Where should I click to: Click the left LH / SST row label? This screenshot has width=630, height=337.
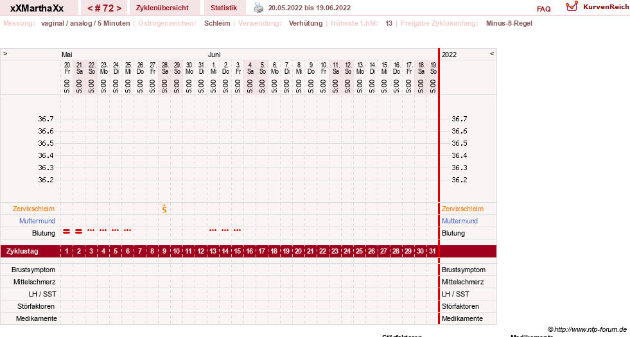click(42, 295)
